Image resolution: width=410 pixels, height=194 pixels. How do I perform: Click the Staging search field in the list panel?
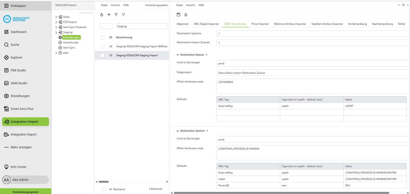coord(142,26)
